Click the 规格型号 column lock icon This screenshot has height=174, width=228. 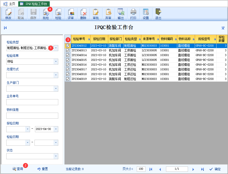[215, 39]
